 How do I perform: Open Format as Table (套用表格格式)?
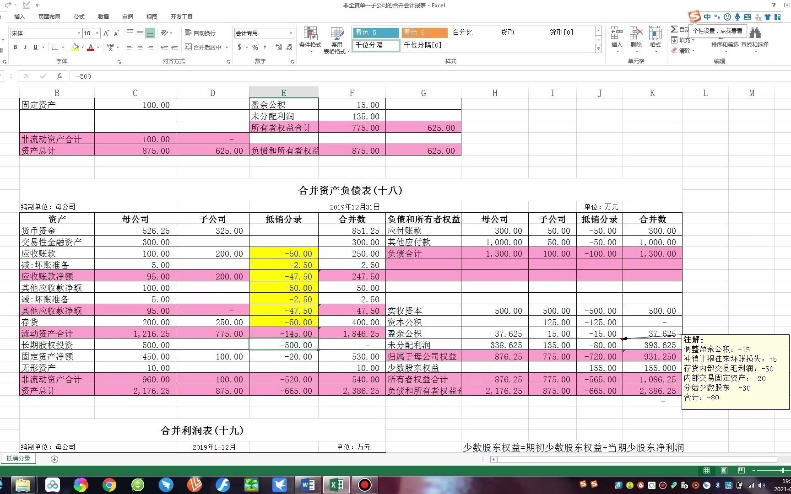pyautogui.click(x=337, y=40)
